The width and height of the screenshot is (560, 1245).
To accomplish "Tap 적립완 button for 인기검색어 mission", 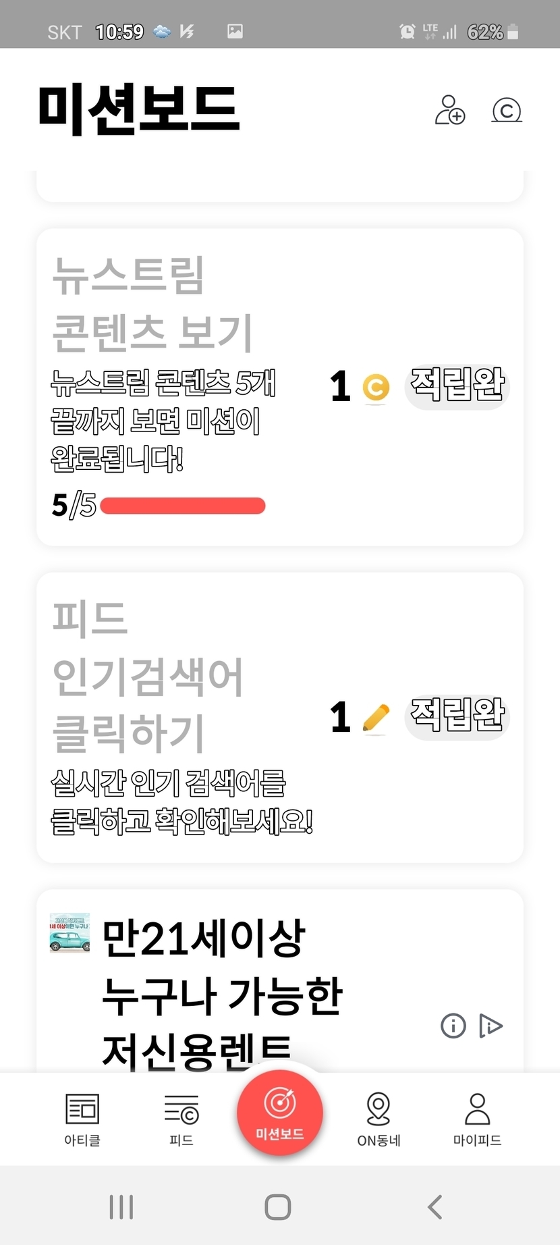I will tap(457, 716).
